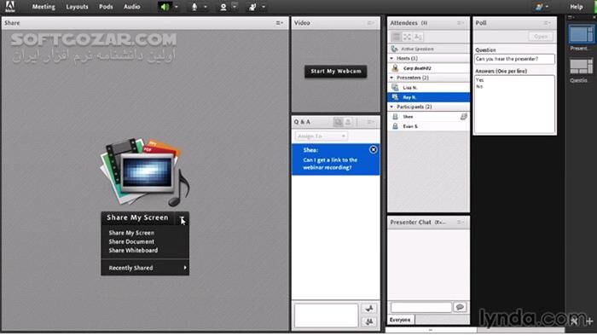The width and height of the screenshot is (597, 336).
Task: Open the Layouts menu
Action: tap(77, 7)
